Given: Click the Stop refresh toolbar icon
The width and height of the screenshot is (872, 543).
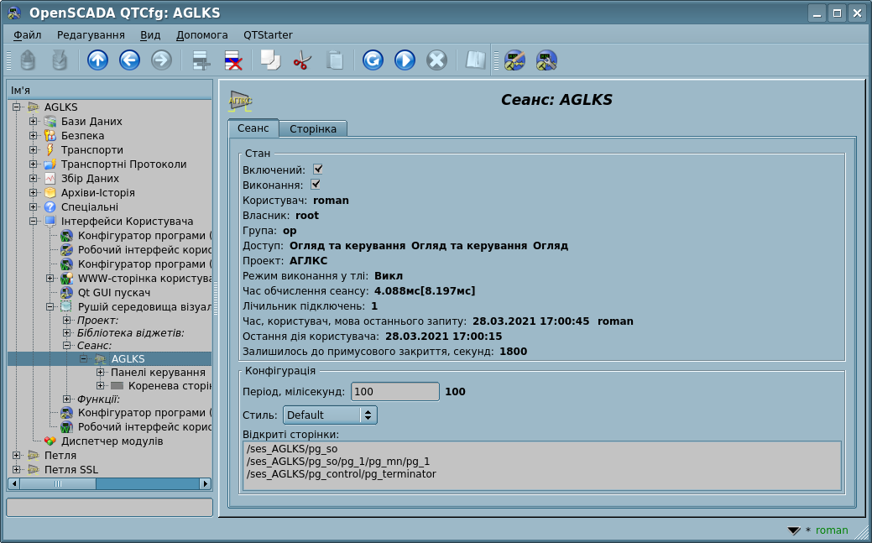Looking at the screenshot, I should coord(437,60).
